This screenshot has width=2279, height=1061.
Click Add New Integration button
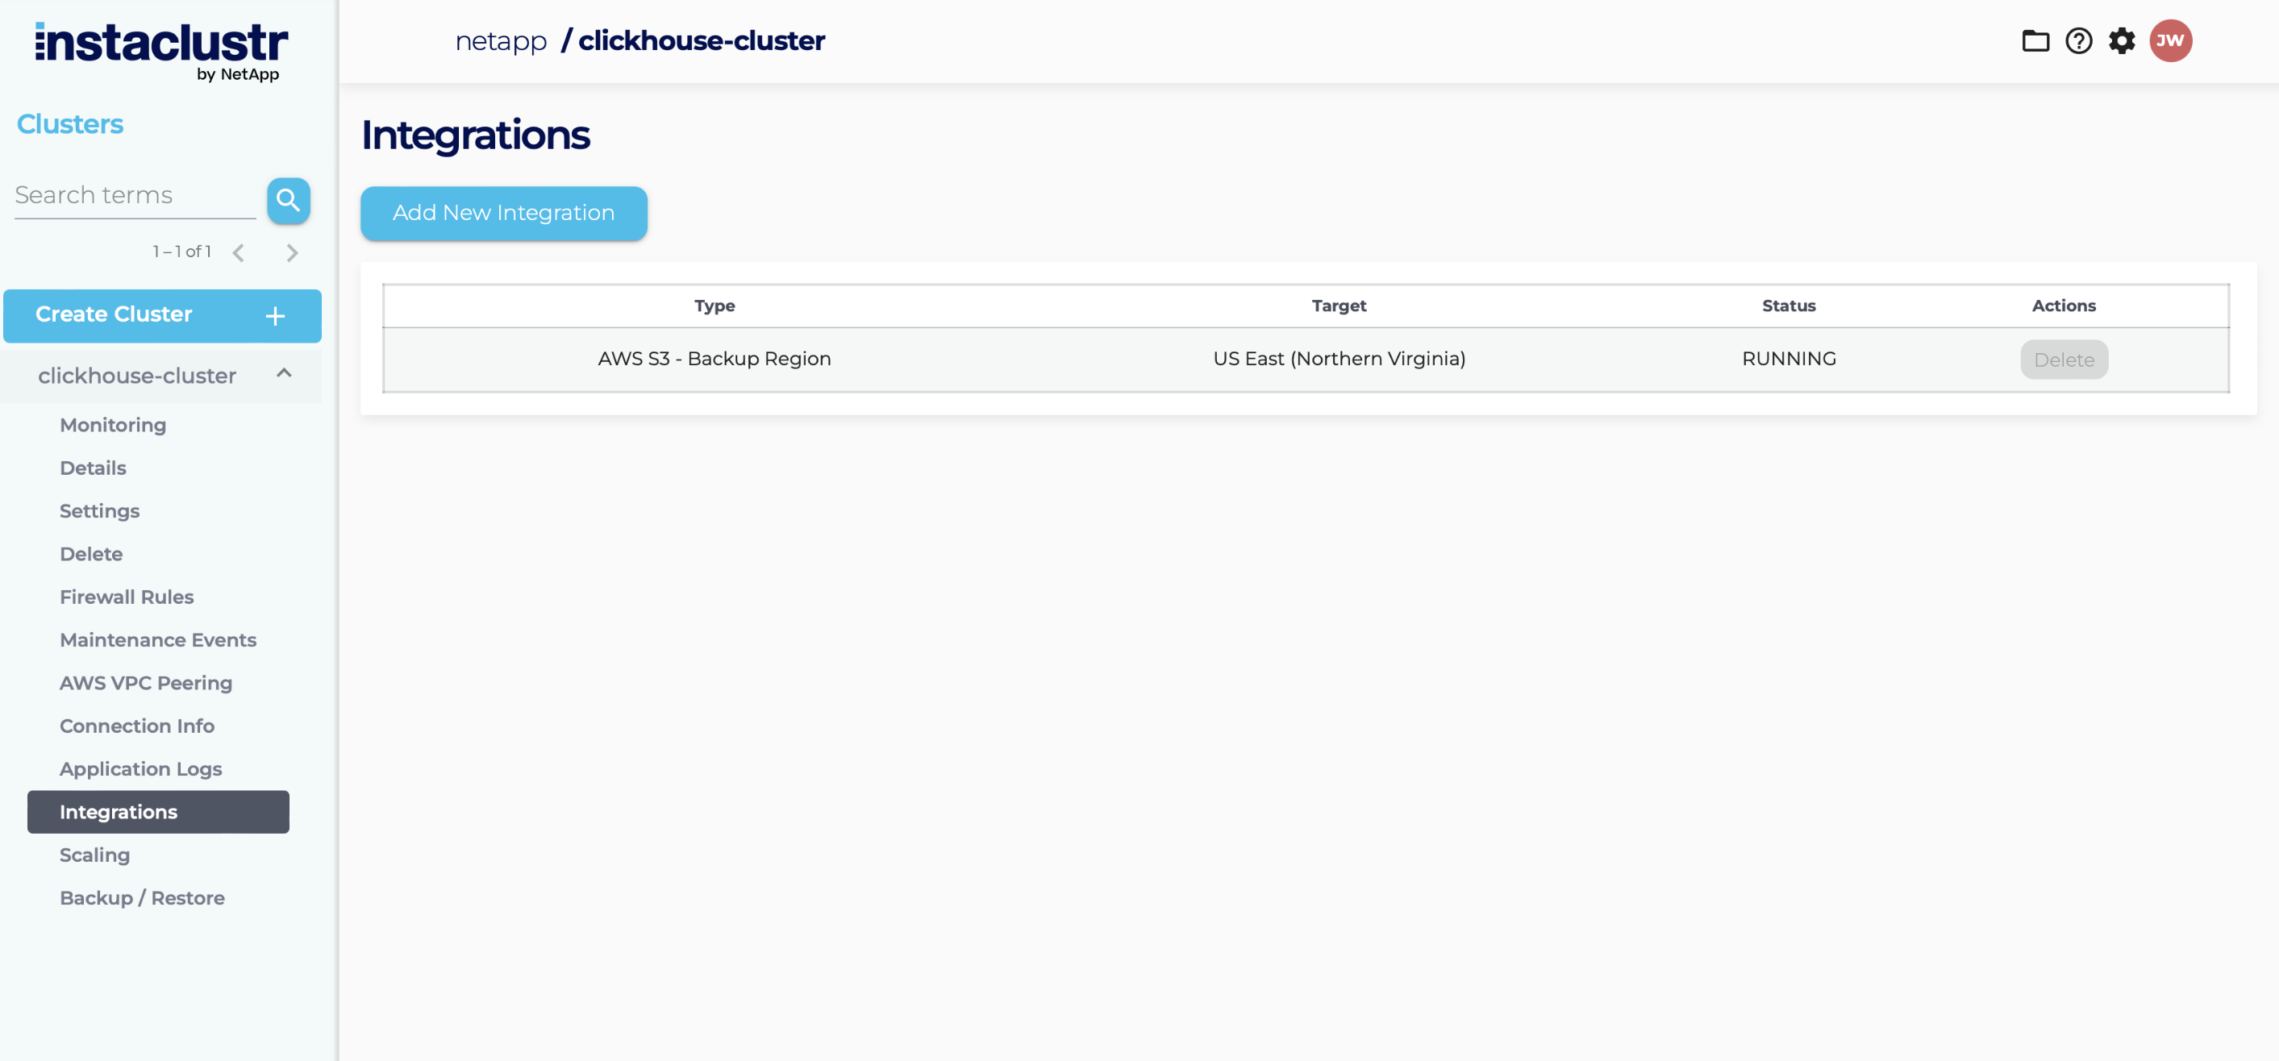pyautogui.click(x=503, y=212)
